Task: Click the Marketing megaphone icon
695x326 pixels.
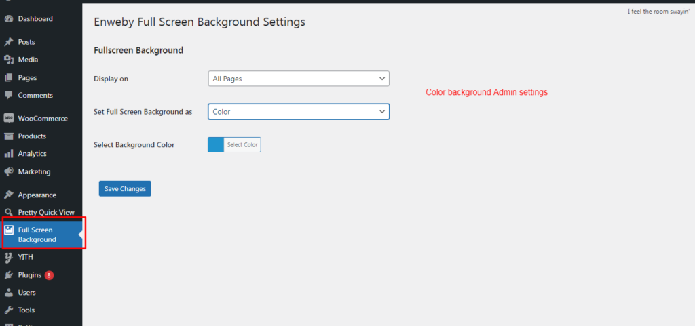Action: [x=8, y=171]
